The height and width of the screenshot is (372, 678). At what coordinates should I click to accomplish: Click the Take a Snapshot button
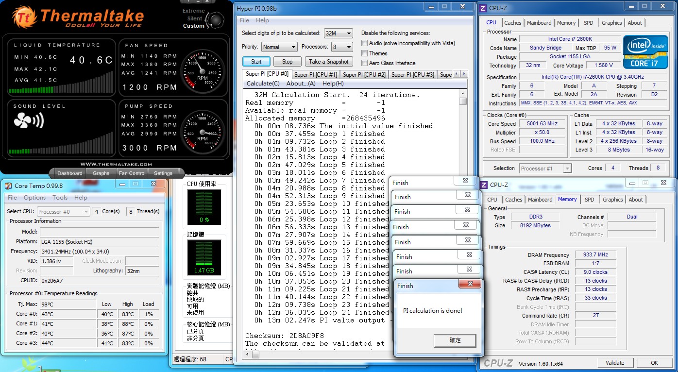coord(329,62)
